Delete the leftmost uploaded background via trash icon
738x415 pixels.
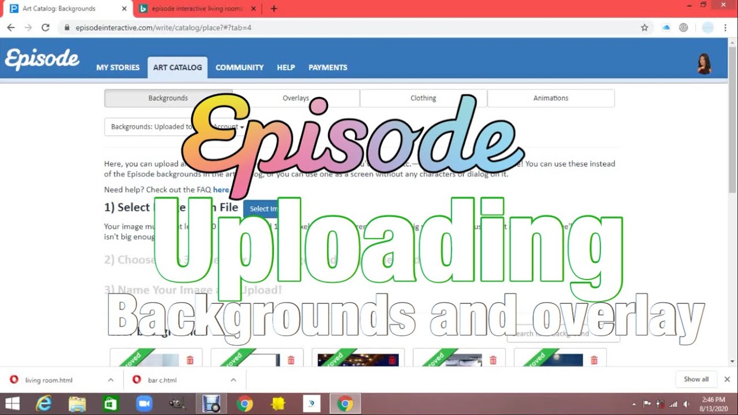(190, 360)
